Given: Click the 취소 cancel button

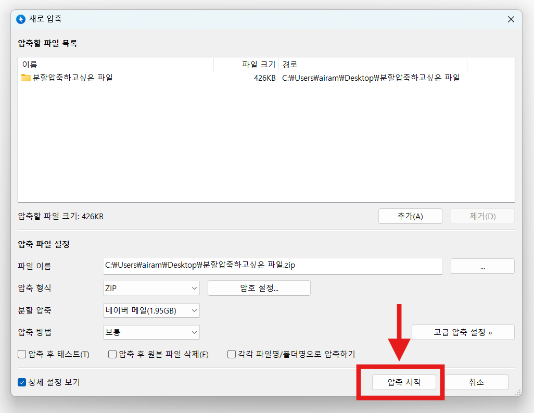Looking at the screenshot, I should [476, 382].
